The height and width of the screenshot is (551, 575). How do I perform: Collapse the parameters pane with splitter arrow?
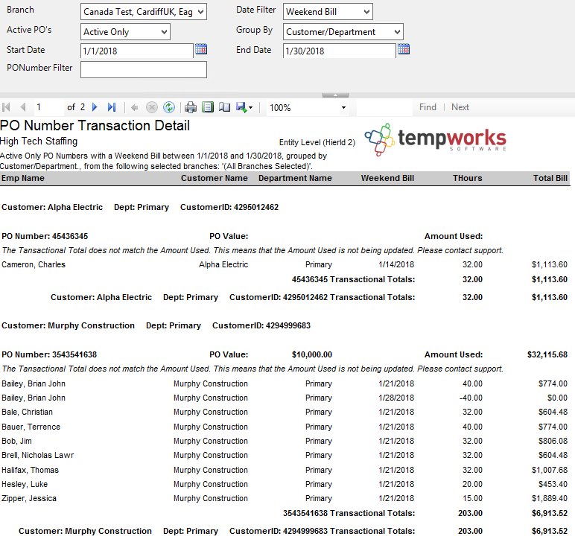click(335, 95)
